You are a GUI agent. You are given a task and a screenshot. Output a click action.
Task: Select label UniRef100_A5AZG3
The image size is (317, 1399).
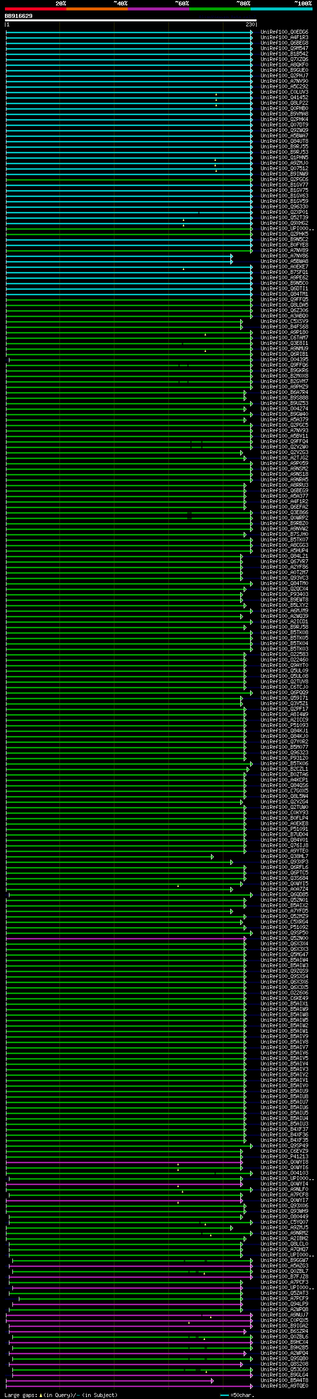[x=284, y=1266]
